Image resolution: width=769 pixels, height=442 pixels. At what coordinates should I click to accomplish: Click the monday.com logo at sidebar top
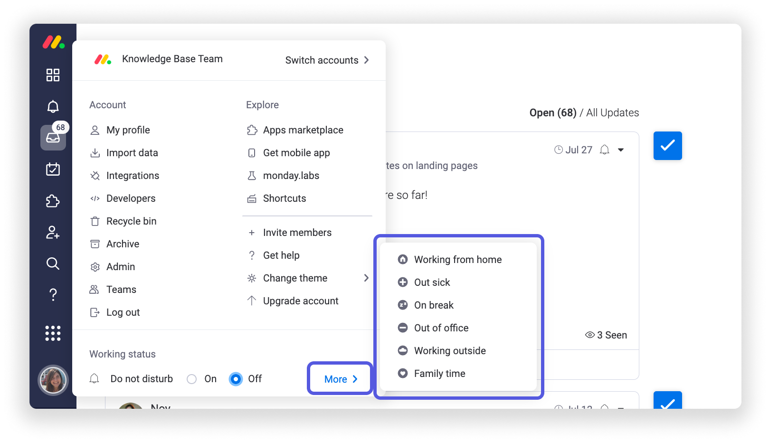54,42
